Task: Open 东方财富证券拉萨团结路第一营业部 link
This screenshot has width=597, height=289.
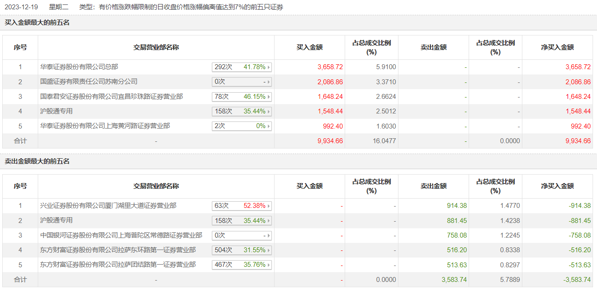Action: [118, 265]
